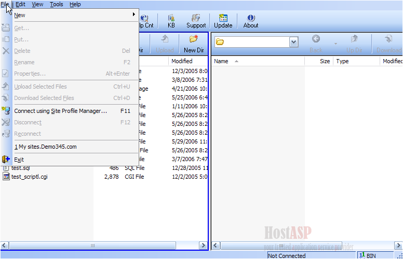403x259 pixels.
Task: Open the remote folder path dropdown
Action: tap(293, 42)
